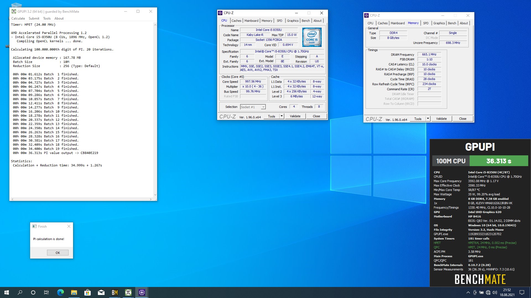This screenshot has width=531, height=298.
Task: Open File Explorer from taskbar
Action: click(x=74, y=292)
